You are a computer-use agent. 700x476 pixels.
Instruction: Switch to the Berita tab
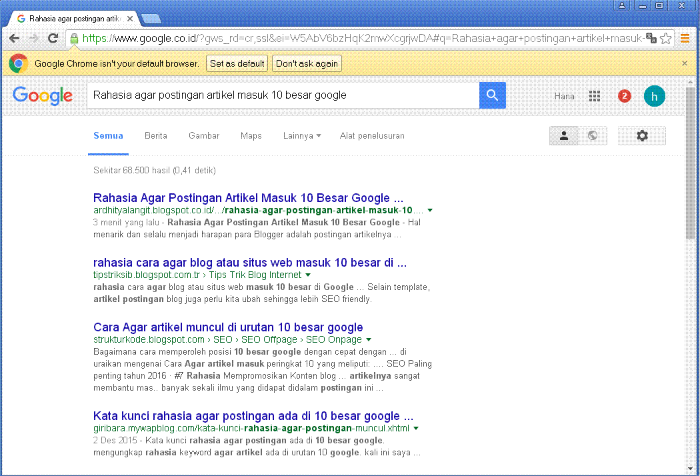click(156, 136)
